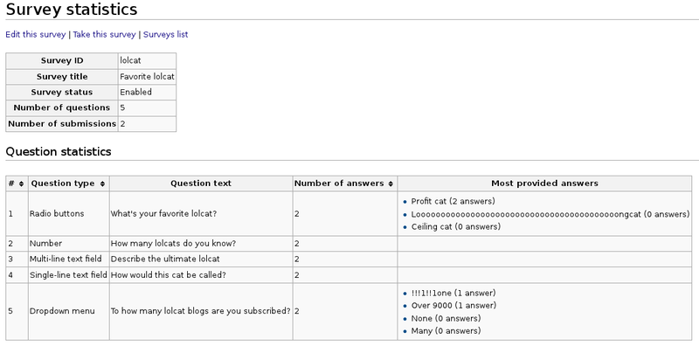Open the Edit this survey link
Screen dimensions: 699x346
click(36, 34)
